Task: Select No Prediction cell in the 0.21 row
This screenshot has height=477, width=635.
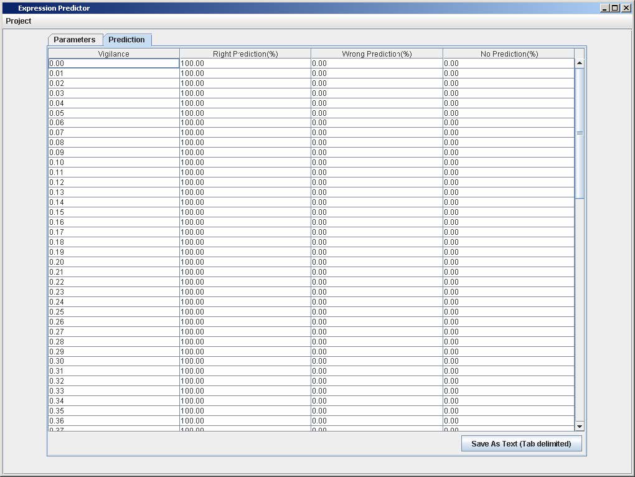Action: pos(509,272)
